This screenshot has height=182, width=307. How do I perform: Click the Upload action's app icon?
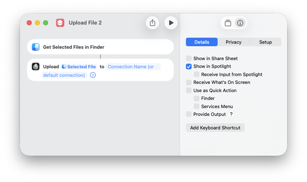click(36, 66)
